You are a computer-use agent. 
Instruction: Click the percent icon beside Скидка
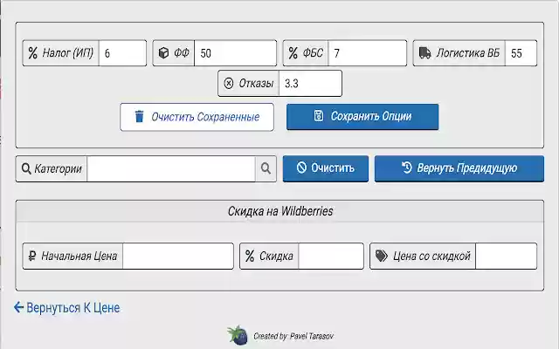[x=250, y=256]
